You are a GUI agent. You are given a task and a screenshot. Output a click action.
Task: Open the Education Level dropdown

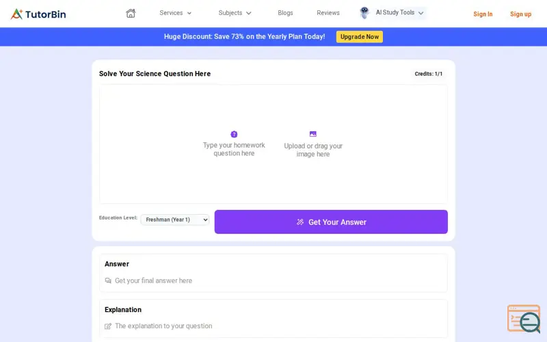(175, 220)
